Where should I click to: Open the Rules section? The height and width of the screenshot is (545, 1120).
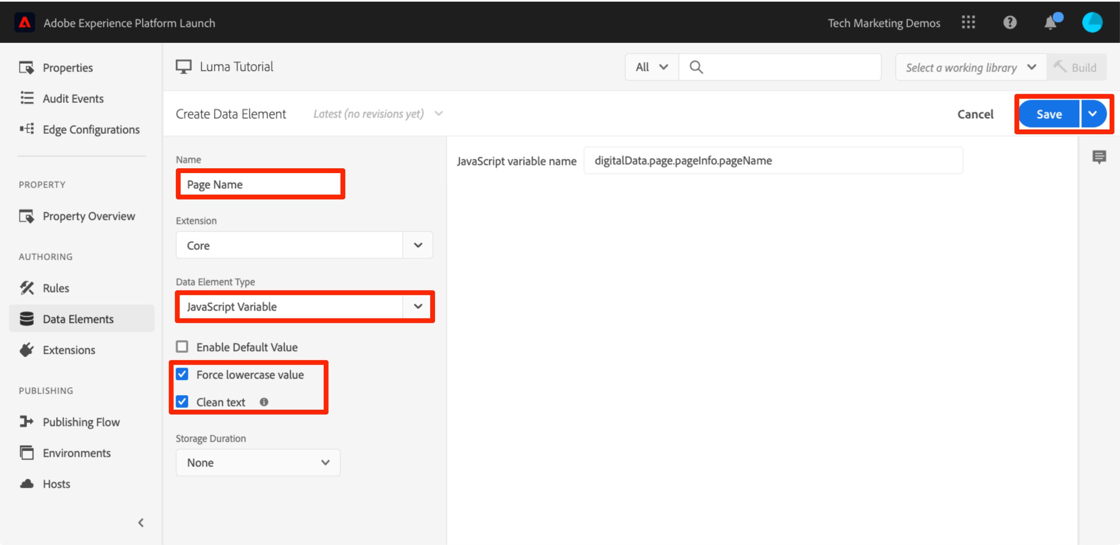pyautogui.click(x=56, y=288)
